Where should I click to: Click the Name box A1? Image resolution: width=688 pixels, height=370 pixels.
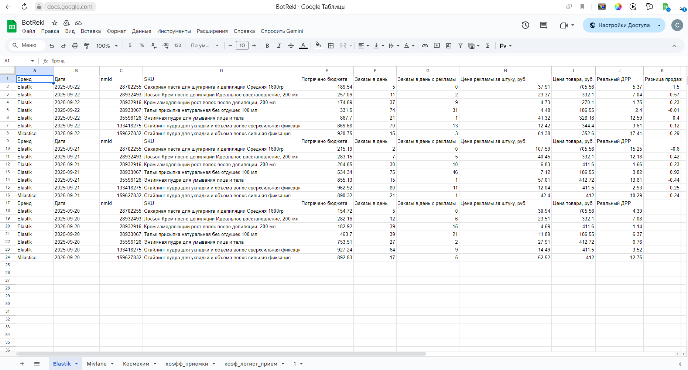(18, 61)
